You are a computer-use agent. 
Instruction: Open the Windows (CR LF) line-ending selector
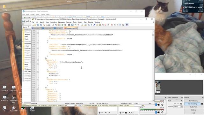tap(127, 103)
